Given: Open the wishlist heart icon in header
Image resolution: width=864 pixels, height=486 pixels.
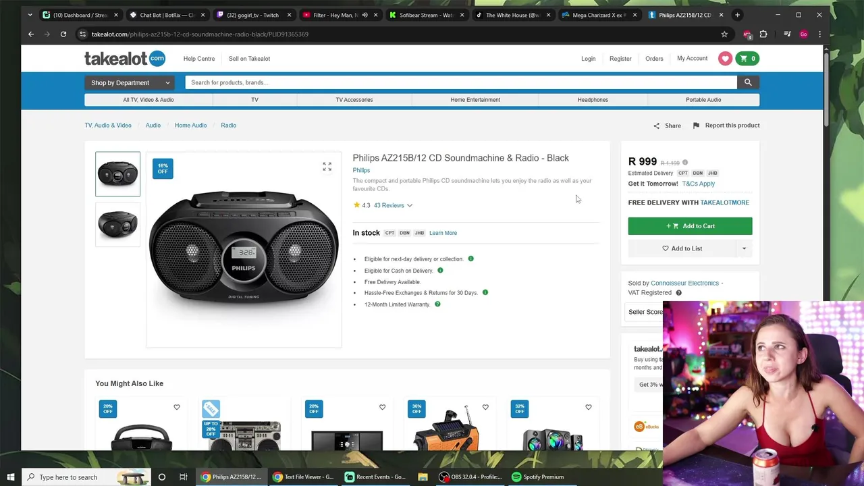Looking at the screenshot, I should 725,59.
